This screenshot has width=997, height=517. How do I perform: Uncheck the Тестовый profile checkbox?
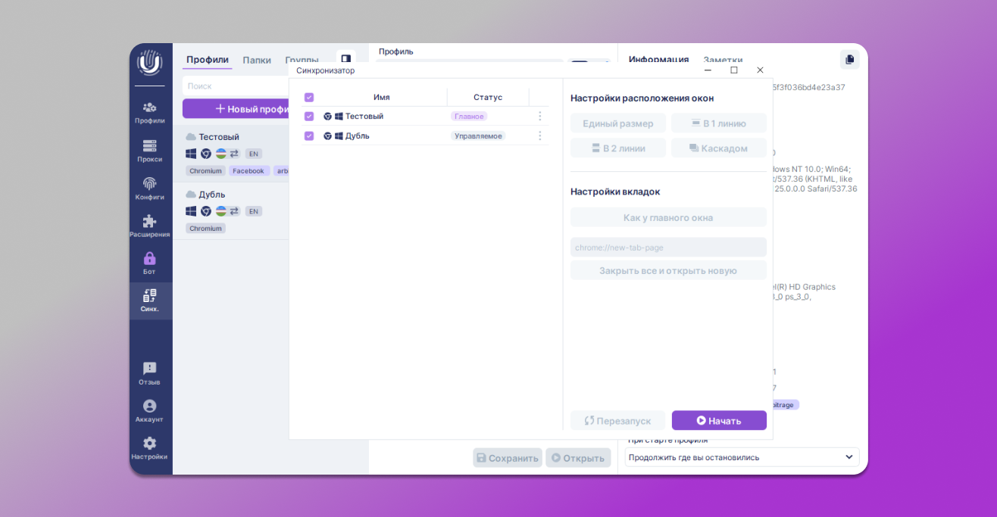309,117
